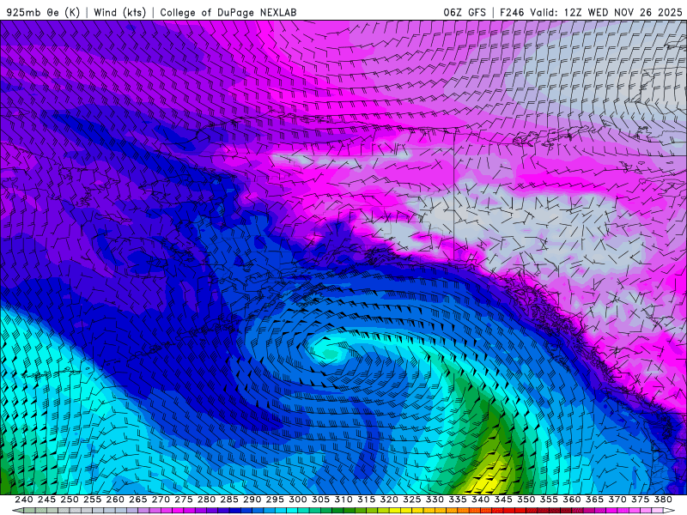The height and width of the screenshot is (515, 687).
Task: Click the 375 legend value
Action: pos(640,500)
